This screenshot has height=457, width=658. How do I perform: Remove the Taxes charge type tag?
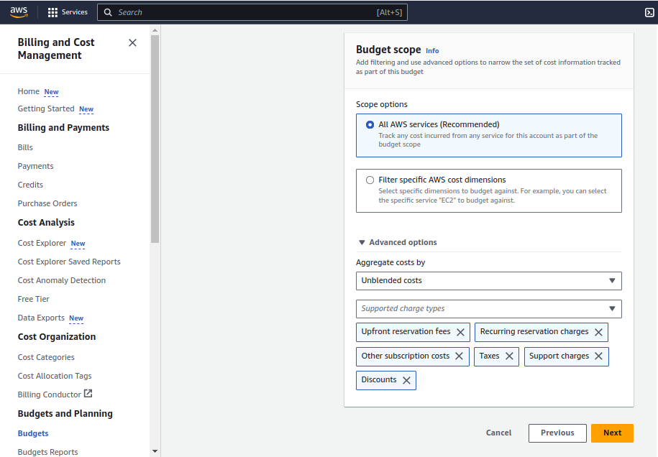click(x=509, y=356)
